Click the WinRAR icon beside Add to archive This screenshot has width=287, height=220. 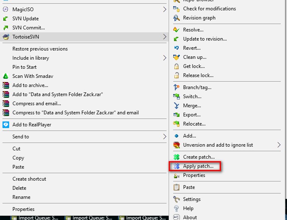pyautogui.click(x=6, y=85)
